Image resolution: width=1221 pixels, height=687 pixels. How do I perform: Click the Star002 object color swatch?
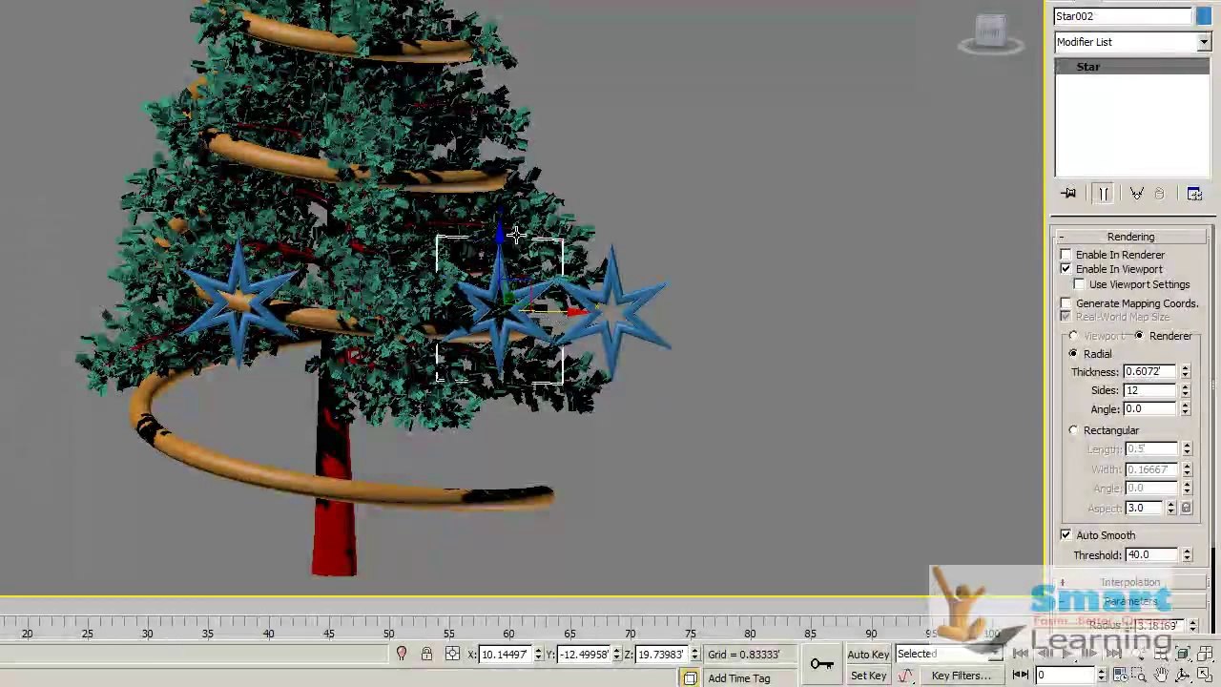coord(1204,16)
